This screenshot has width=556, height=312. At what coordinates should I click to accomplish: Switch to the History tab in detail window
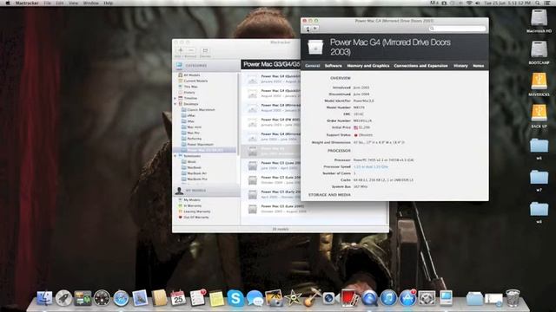coord(460,66)
